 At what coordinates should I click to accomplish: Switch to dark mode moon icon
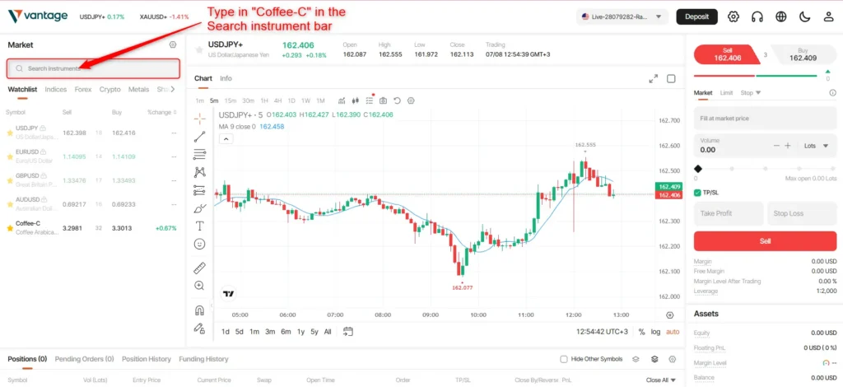click(805, 16)
